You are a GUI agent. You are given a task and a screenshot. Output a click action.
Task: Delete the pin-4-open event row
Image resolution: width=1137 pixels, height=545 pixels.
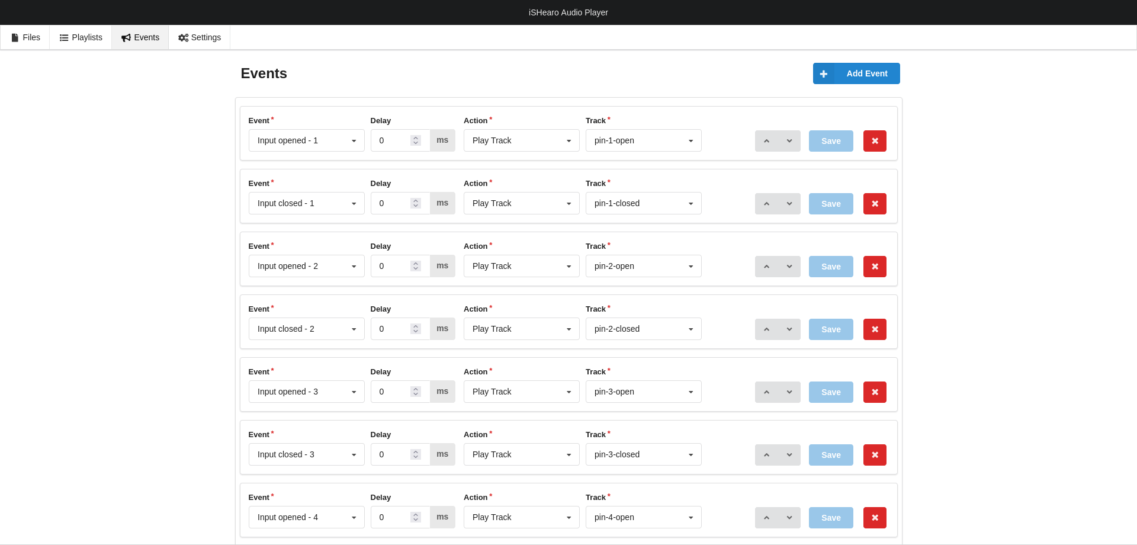[x=875, y=518]
